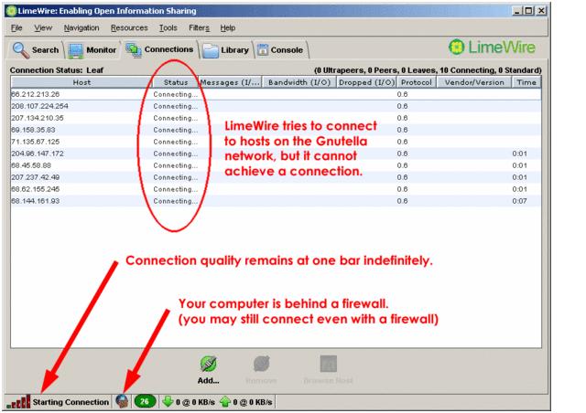Select host row 207.237.42.49

click(x=276, y=177)
